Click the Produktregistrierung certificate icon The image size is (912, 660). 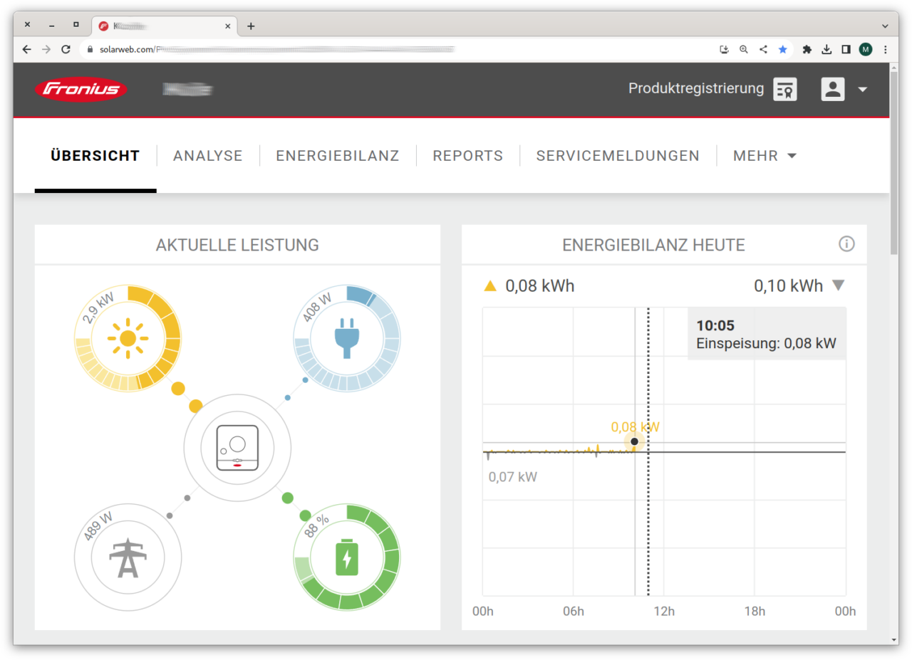click(785, 90)
